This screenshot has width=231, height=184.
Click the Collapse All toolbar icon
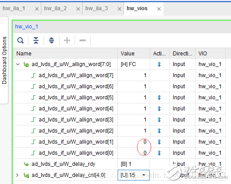pos(36,40)
